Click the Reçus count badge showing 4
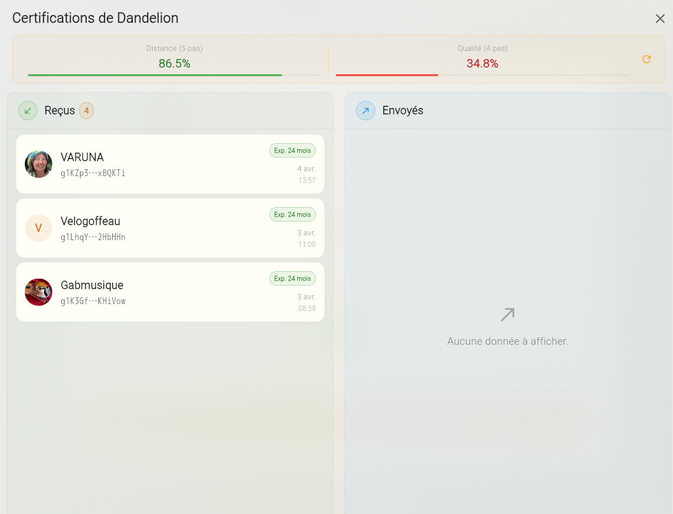The height and width of the screenshot is (514, 673). click(86, 110)
